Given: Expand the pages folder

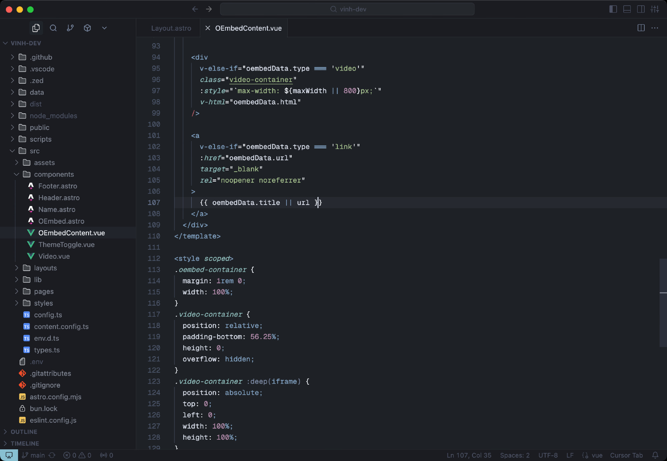Looking at the screenshot, I should (x=68, y=291).
